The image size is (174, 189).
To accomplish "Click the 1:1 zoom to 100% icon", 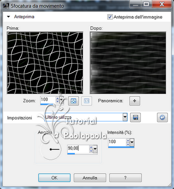I will click(87, 101).
